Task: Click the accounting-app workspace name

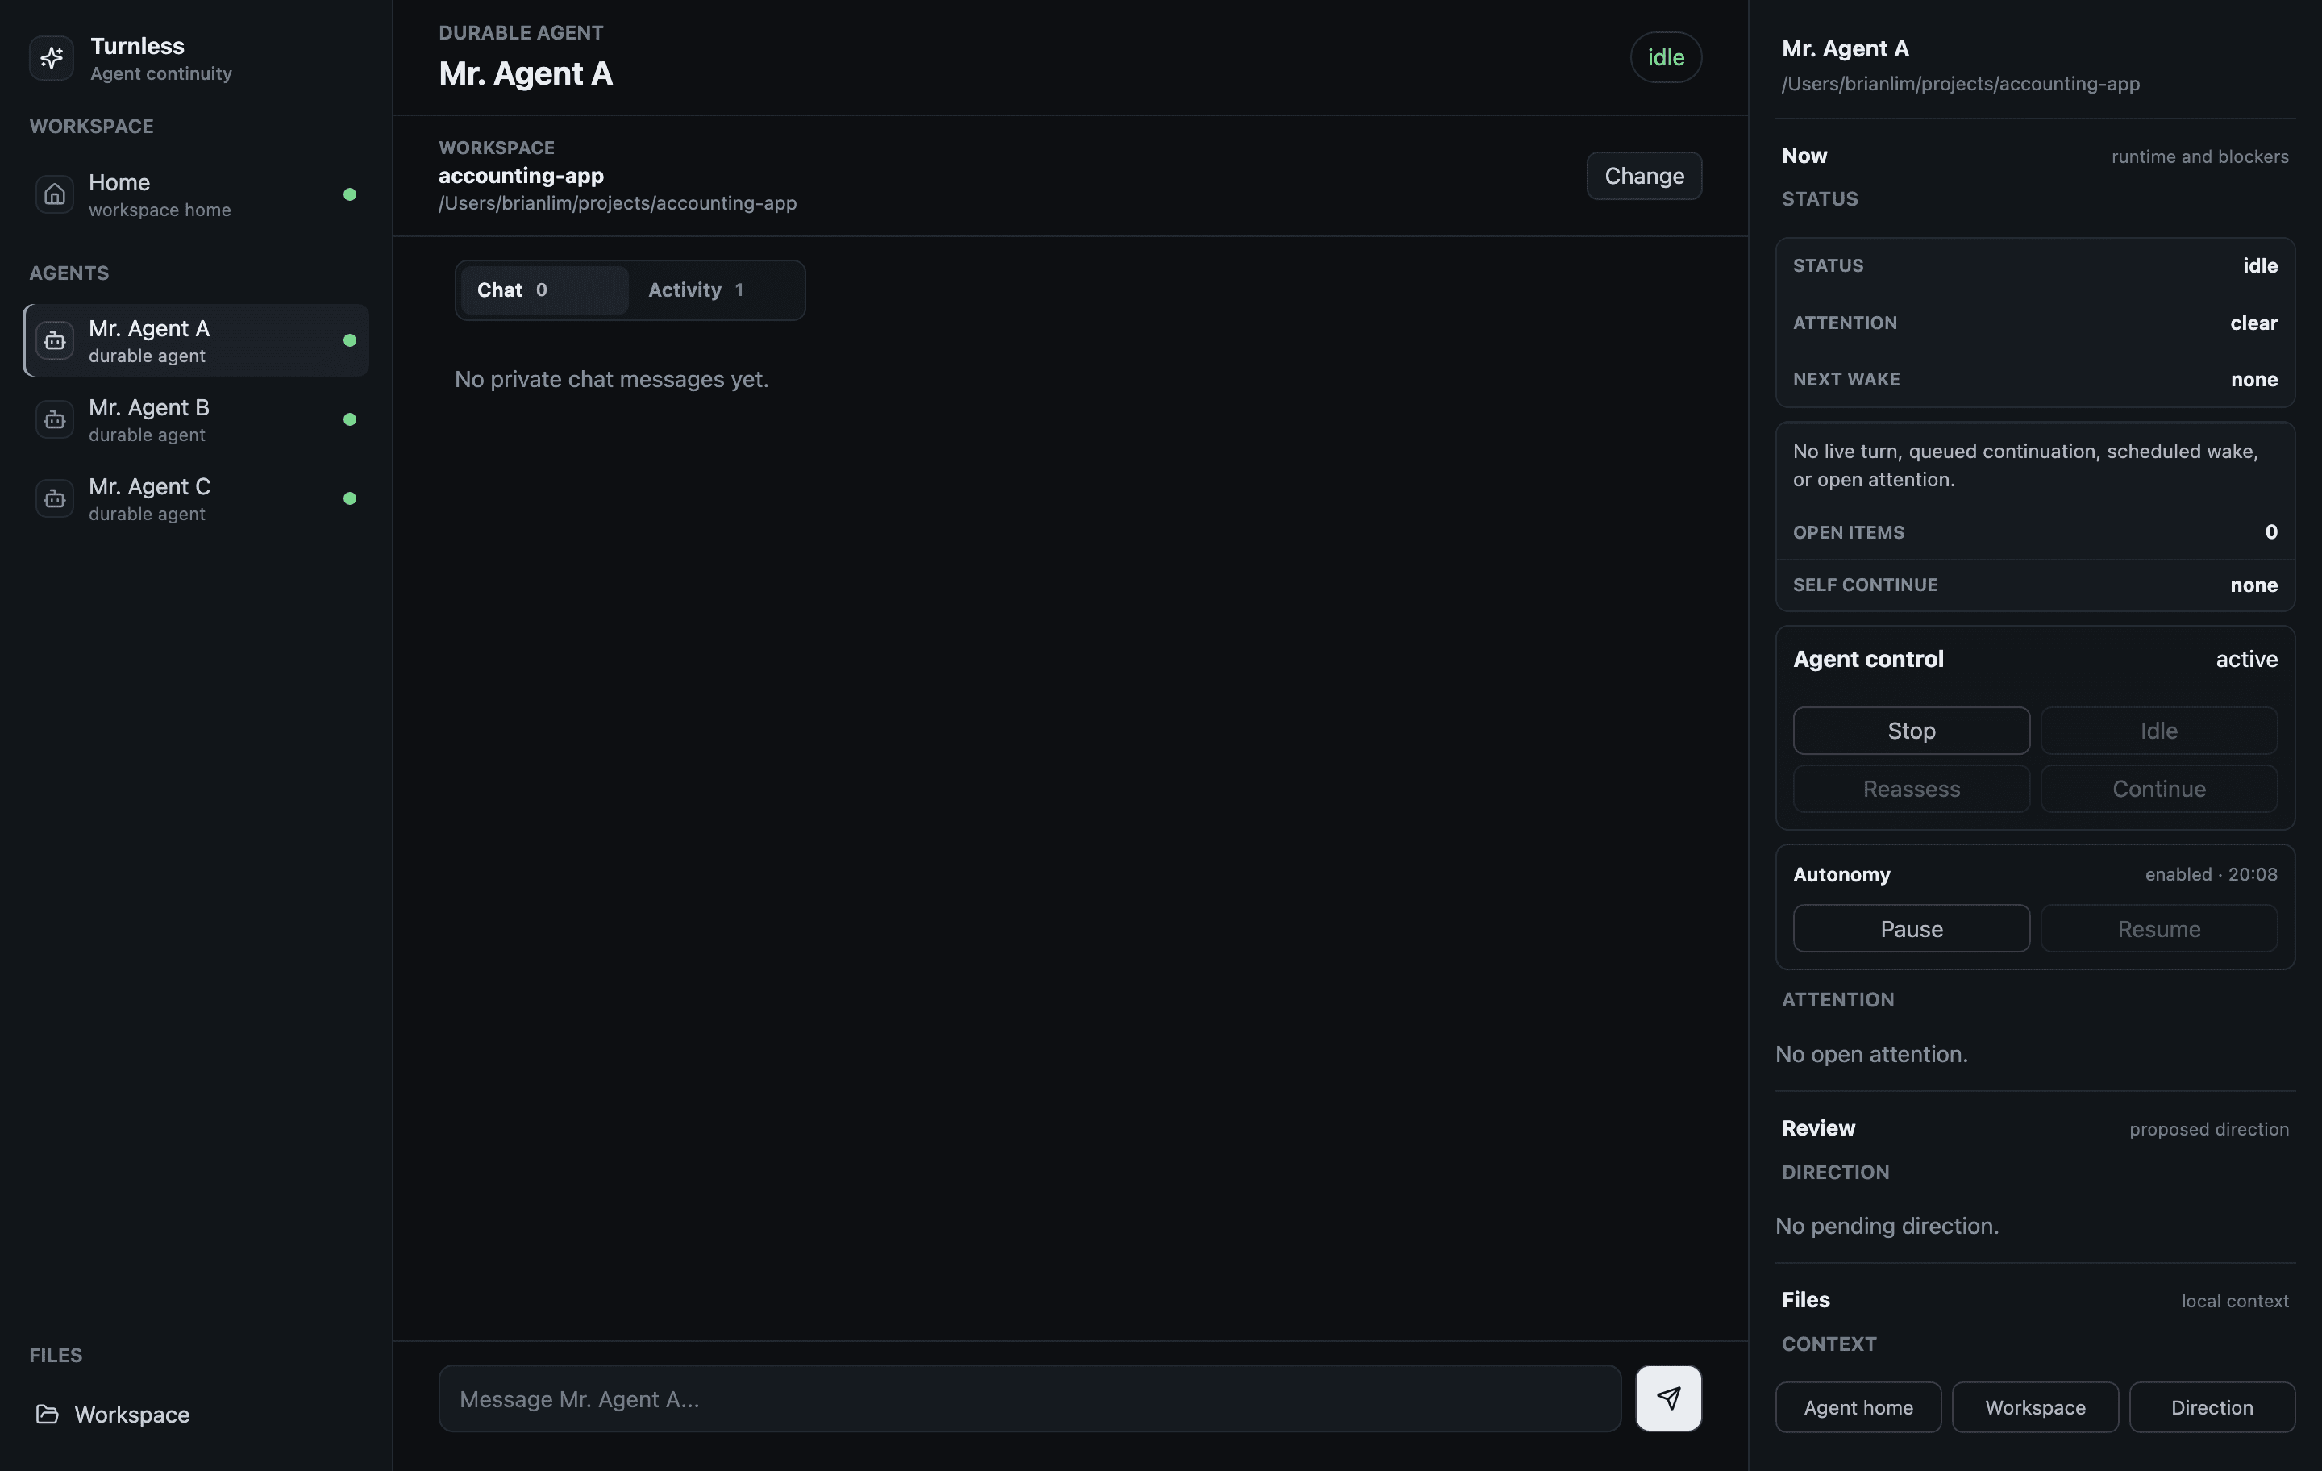Action: (x=521, y=176)
